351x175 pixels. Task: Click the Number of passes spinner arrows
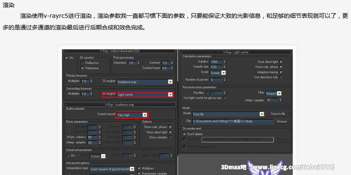click(225, 79)
